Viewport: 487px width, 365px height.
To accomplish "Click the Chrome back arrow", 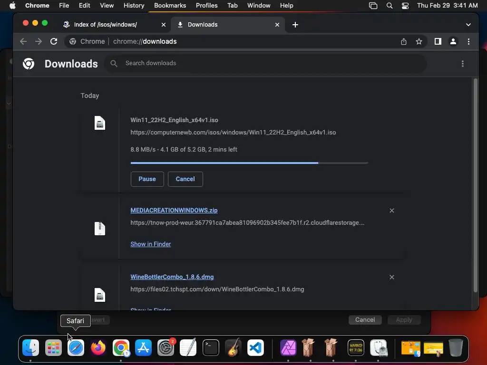I will pos(23,41).
